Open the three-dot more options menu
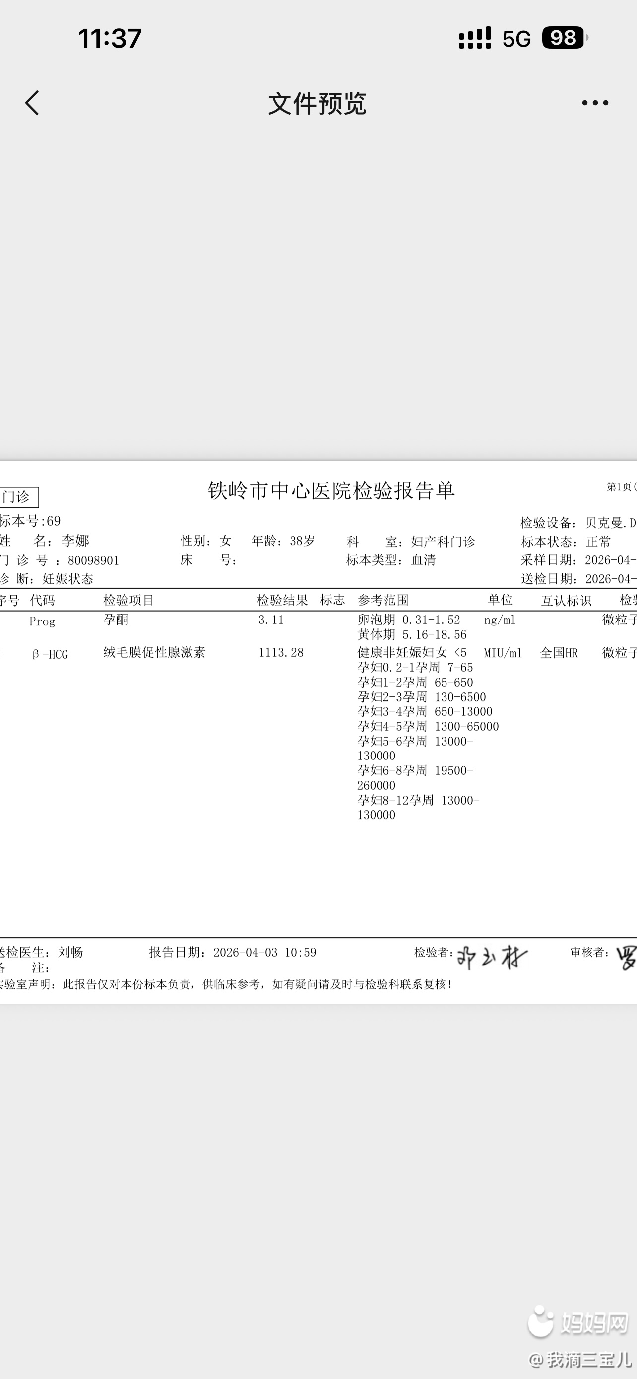The height and width of the screenshot is (1379, 637). point(595,103)
